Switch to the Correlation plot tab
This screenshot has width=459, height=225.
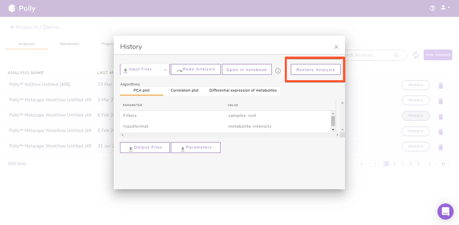pyautogui.click(x=185, y=91)
